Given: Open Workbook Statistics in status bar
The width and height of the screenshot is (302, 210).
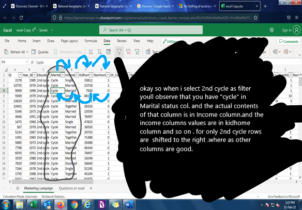Looking at the screenshot, I should coord(53,196).
